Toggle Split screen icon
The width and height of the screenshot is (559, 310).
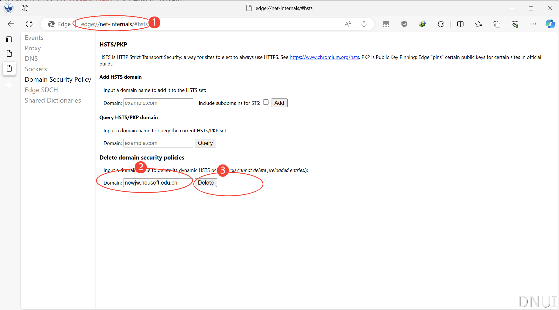tap(460, 24)
